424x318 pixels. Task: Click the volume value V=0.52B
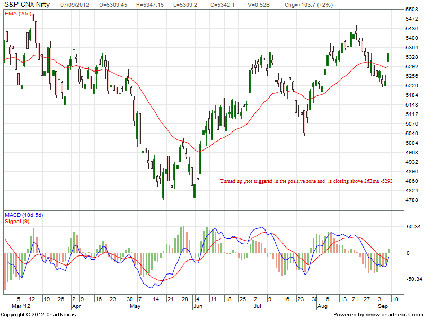pos(259,5)
